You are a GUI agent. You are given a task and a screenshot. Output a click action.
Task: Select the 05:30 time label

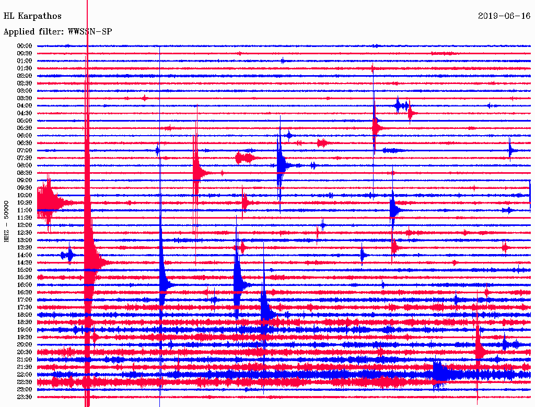[x=25, y=128]
